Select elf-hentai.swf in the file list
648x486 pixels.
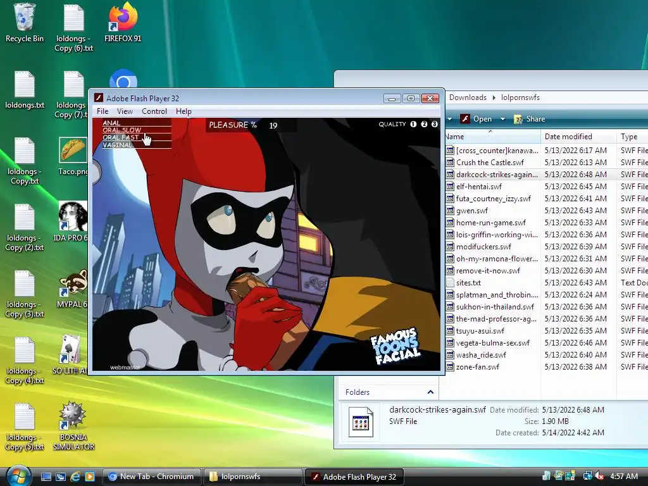point(478,187)
